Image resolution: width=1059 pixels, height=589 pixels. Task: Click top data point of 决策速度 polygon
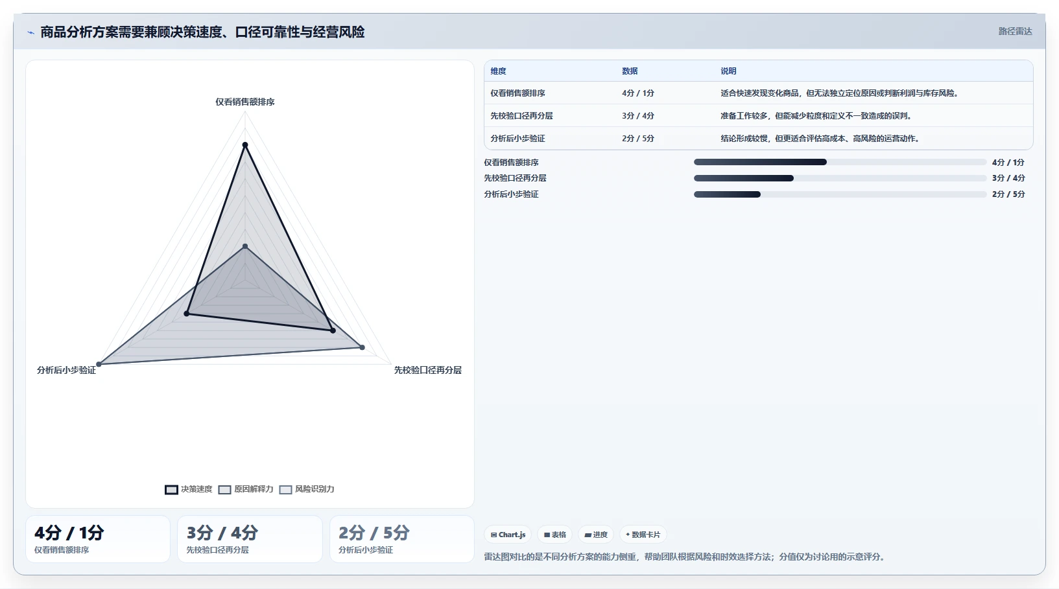(245, 145)
